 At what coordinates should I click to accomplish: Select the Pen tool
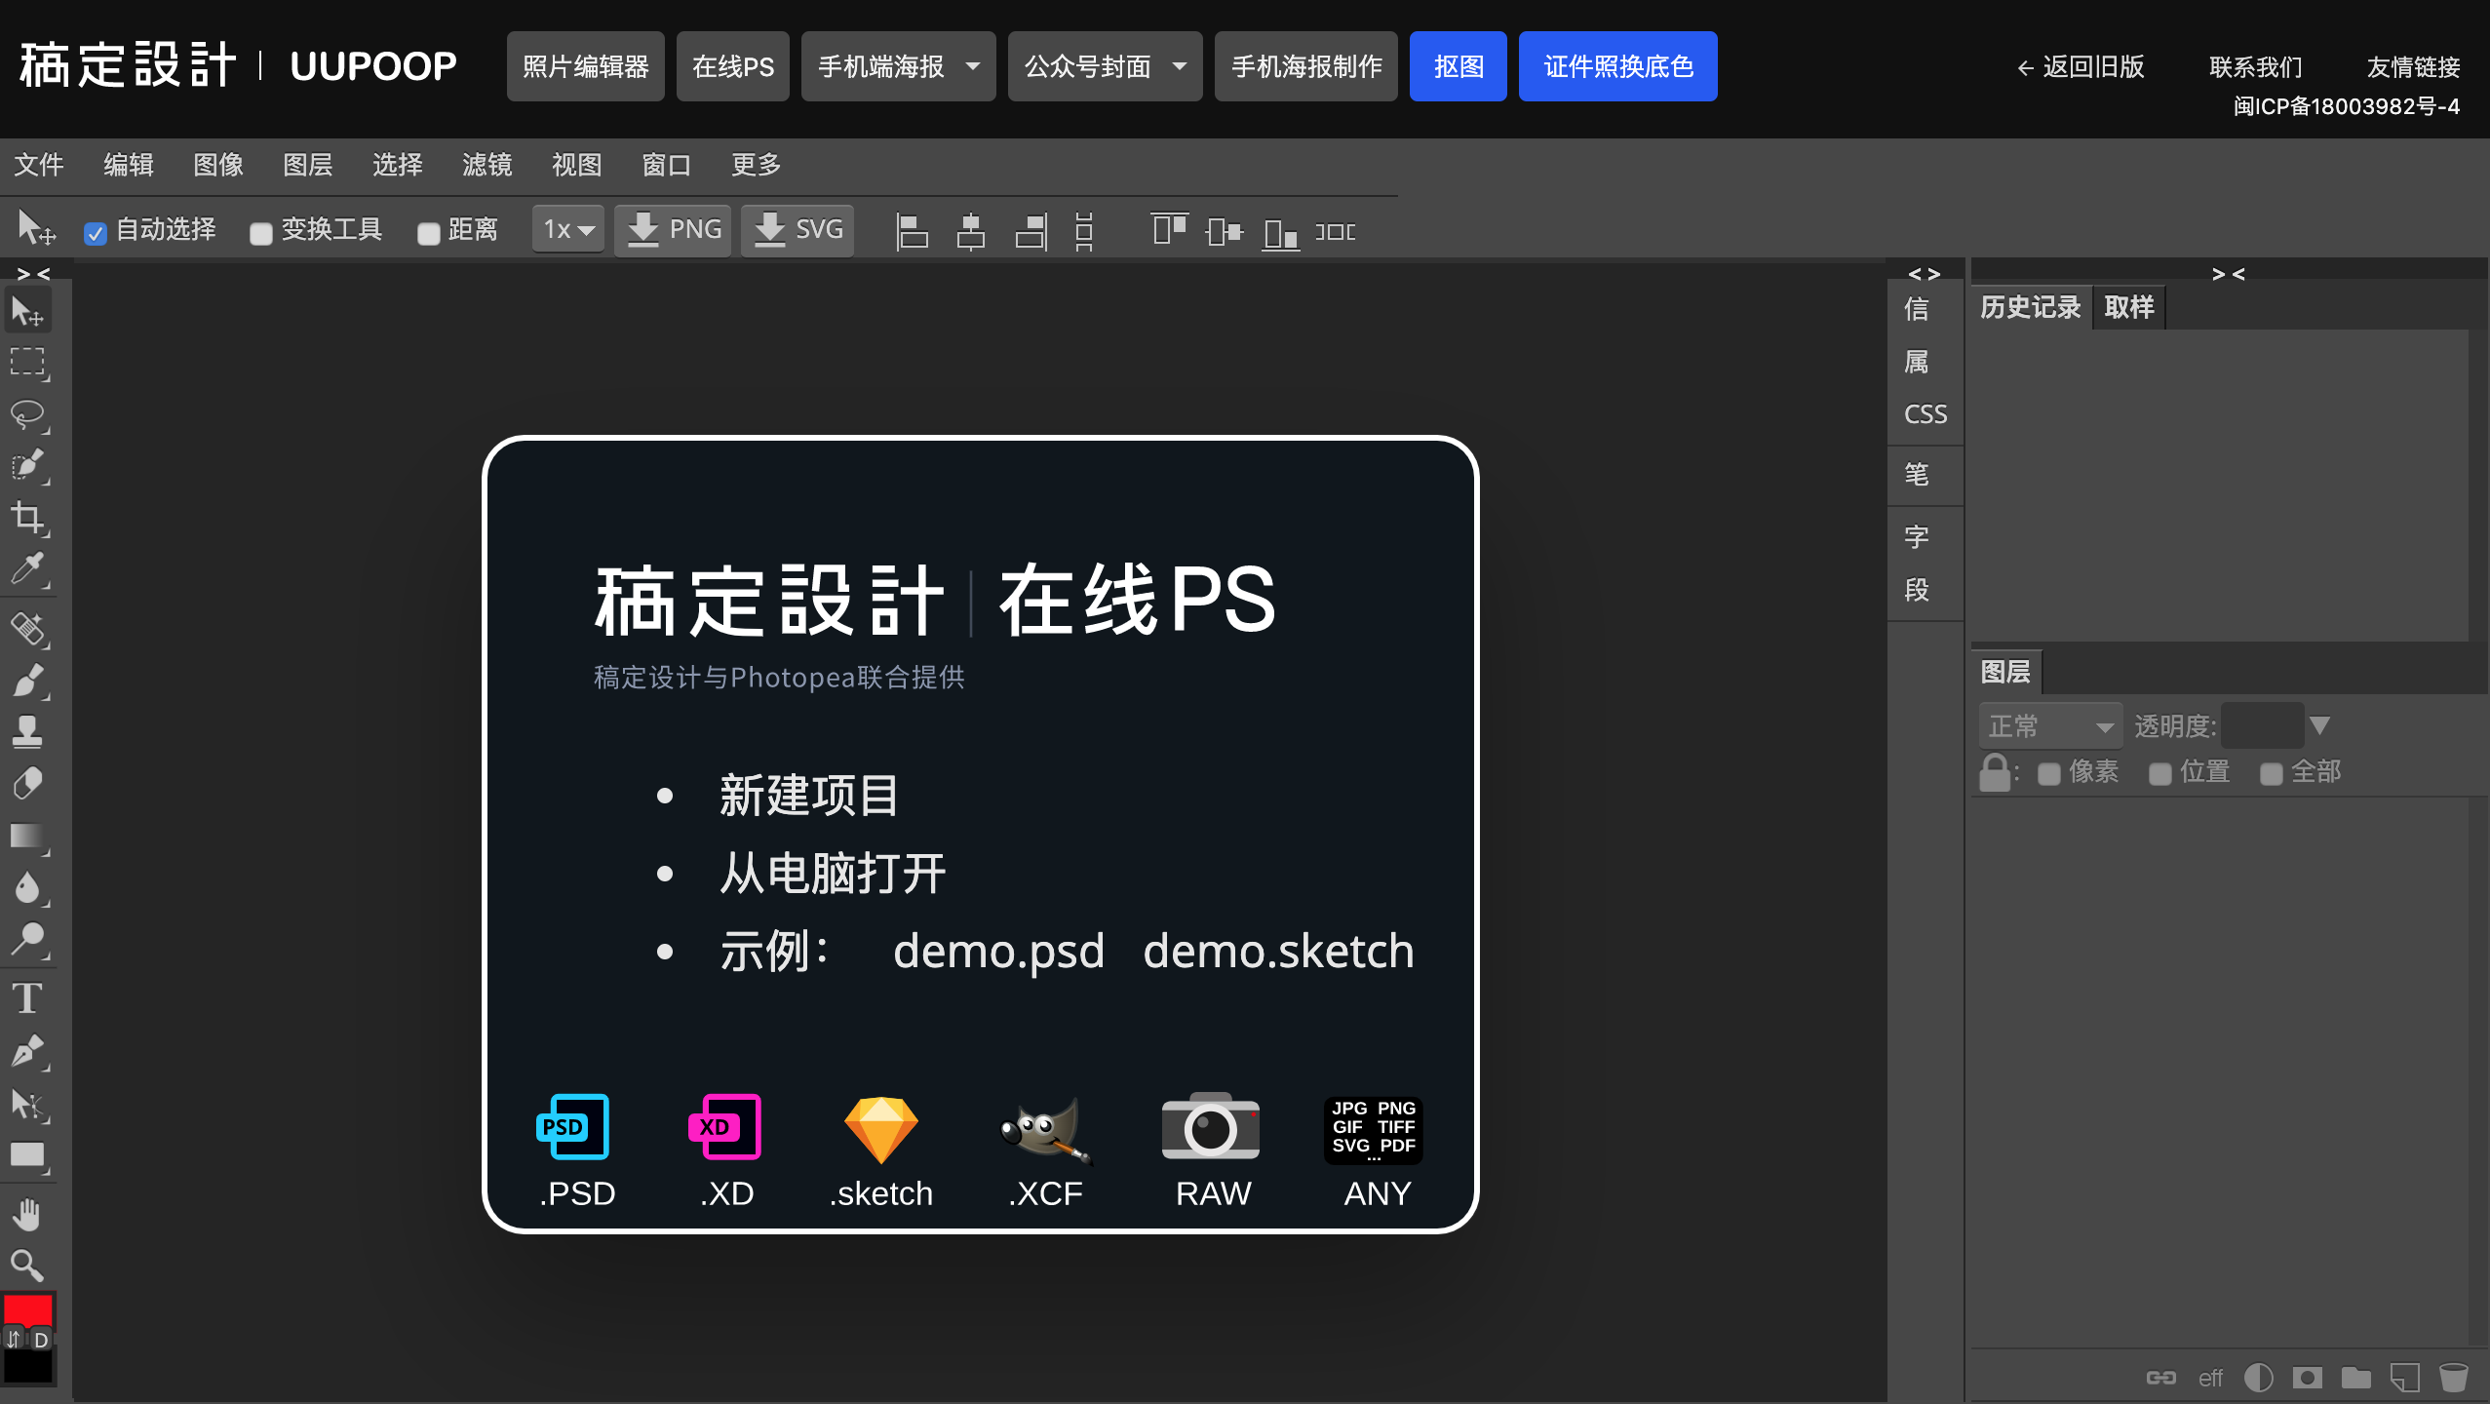tap(27, 1051)
